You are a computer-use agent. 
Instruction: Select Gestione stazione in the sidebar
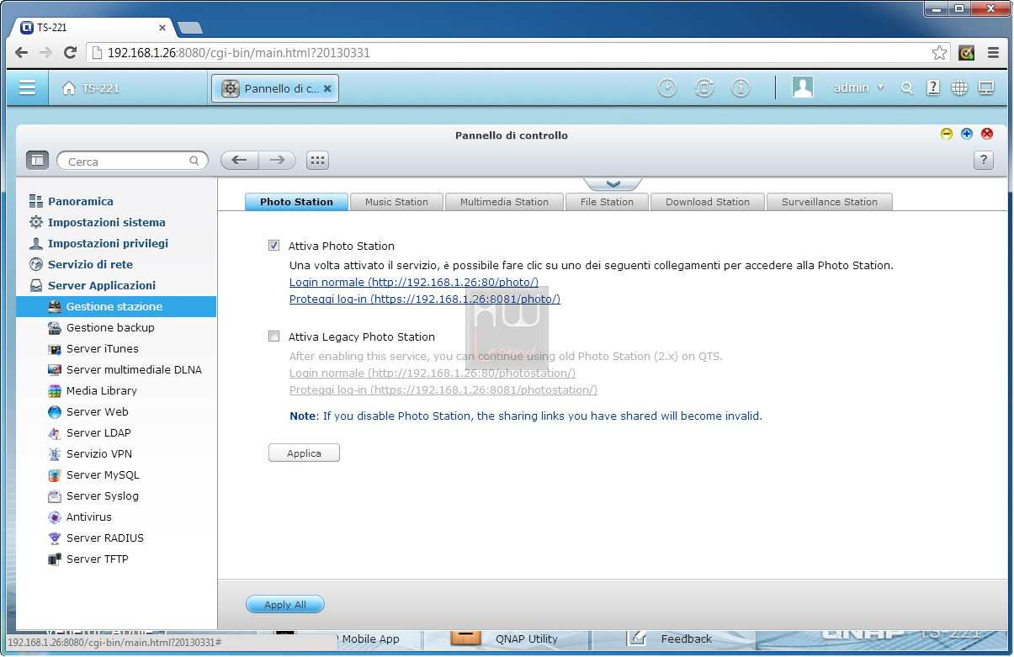(116, 306)
